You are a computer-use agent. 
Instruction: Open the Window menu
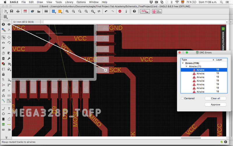pyautogui.click(x=93, y=2)
